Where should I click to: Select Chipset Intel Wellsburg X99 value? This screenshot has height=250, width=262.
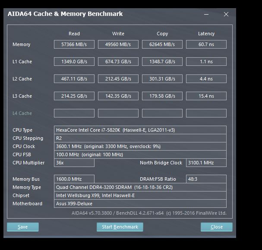[140, 195]
